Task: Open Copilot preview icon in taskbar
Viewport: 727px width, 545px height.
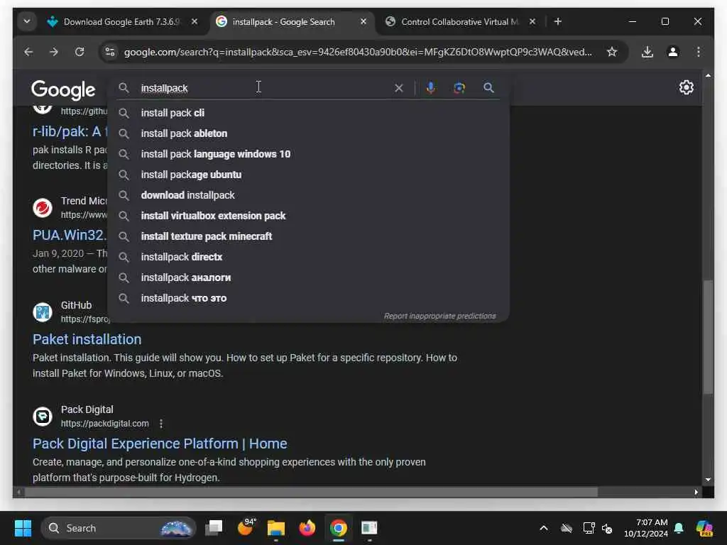Action: click(x=704, y=528)
